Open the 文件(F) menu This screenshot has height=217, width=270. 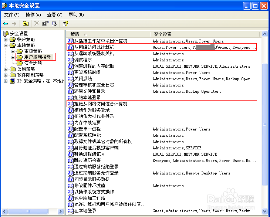(12, 15)
